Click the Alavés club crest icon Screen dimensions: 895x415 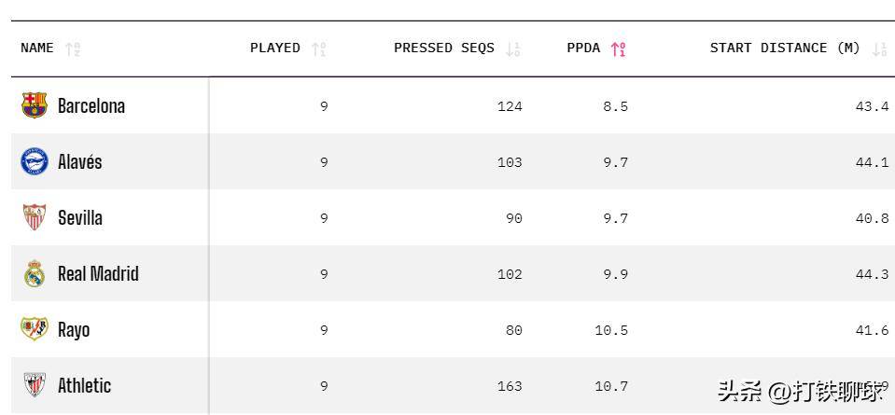(35, 161)
